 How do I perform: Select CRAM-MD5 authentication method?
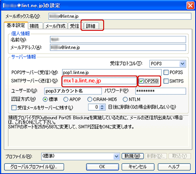[x=90, y=99]
